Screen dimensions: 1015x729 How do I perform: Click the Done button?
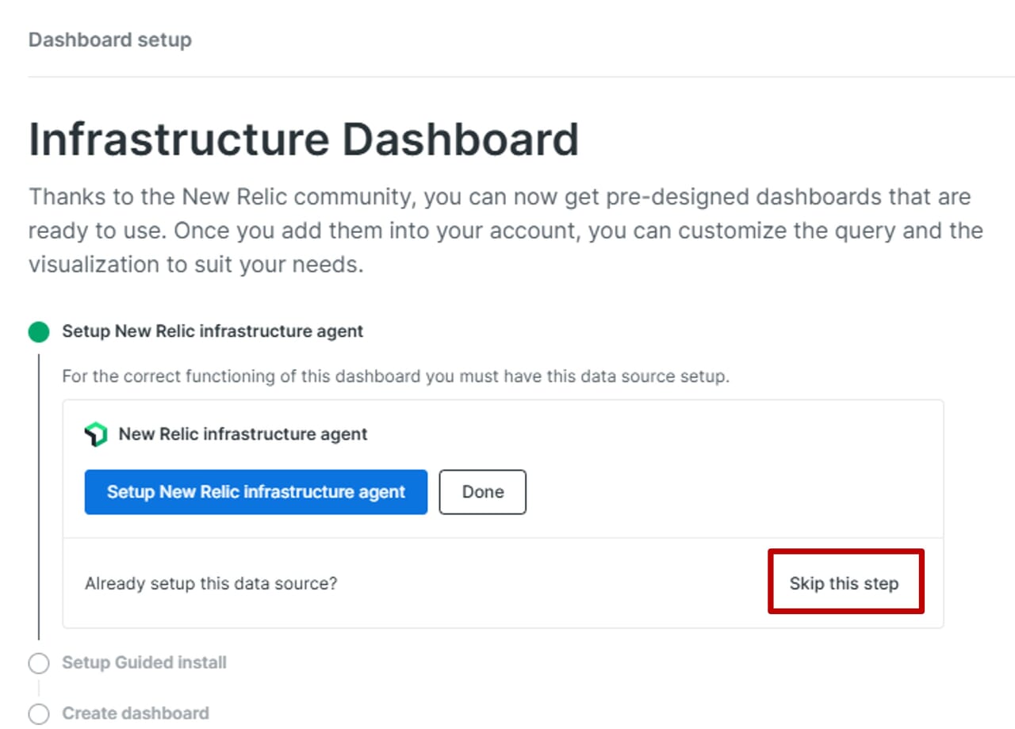482,492
